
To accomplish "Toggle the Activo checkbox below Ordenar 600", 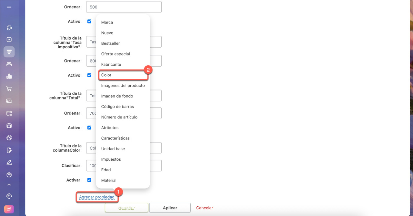I will coord(89,75).
